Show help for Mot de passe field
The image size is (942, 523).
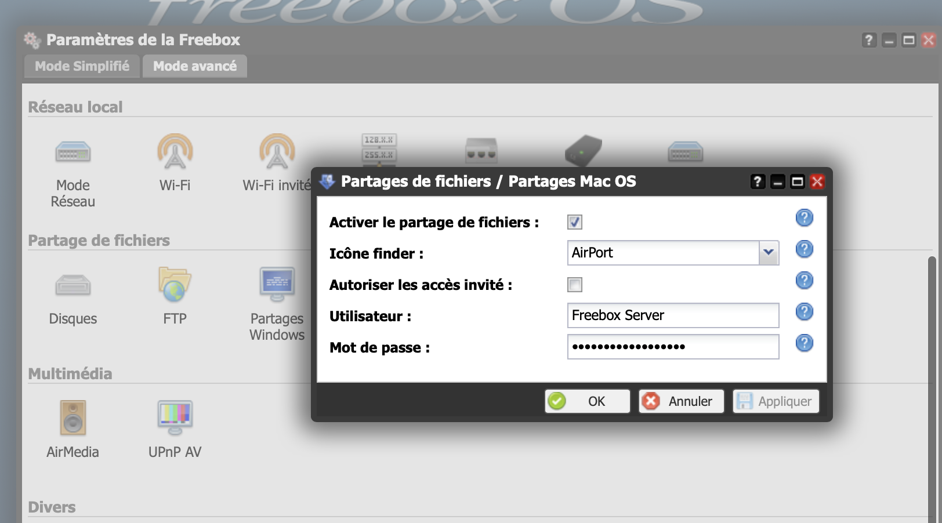[805, 343]
